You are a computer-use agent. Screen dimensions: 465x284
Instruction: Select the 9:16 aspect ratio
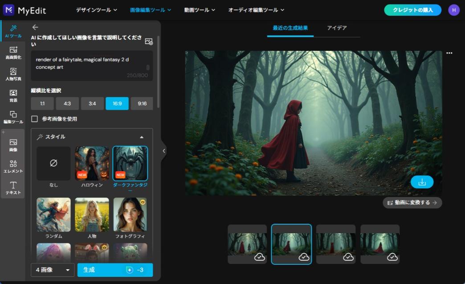click(142, 103)
